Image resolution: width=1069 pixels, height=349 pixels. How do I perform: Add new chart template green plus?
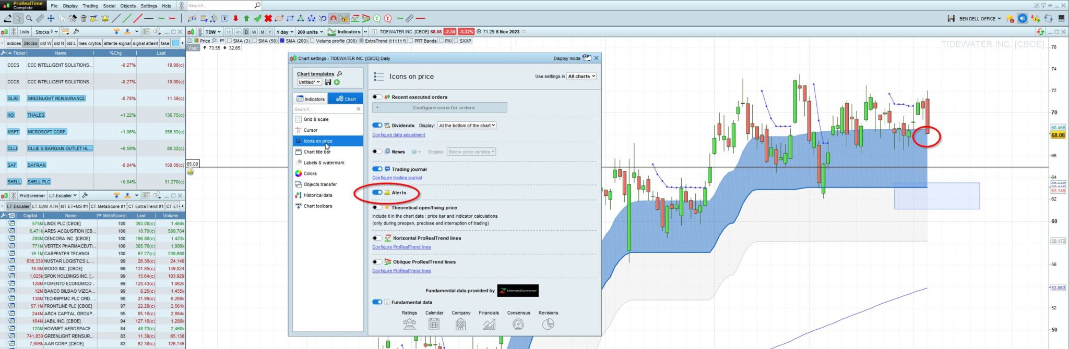point(337,82)
